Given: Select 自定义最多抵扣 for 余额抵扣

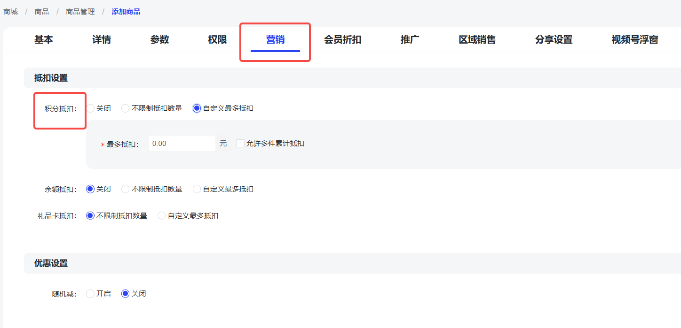Looking at the screenshot, I should (x=197, y=189).
